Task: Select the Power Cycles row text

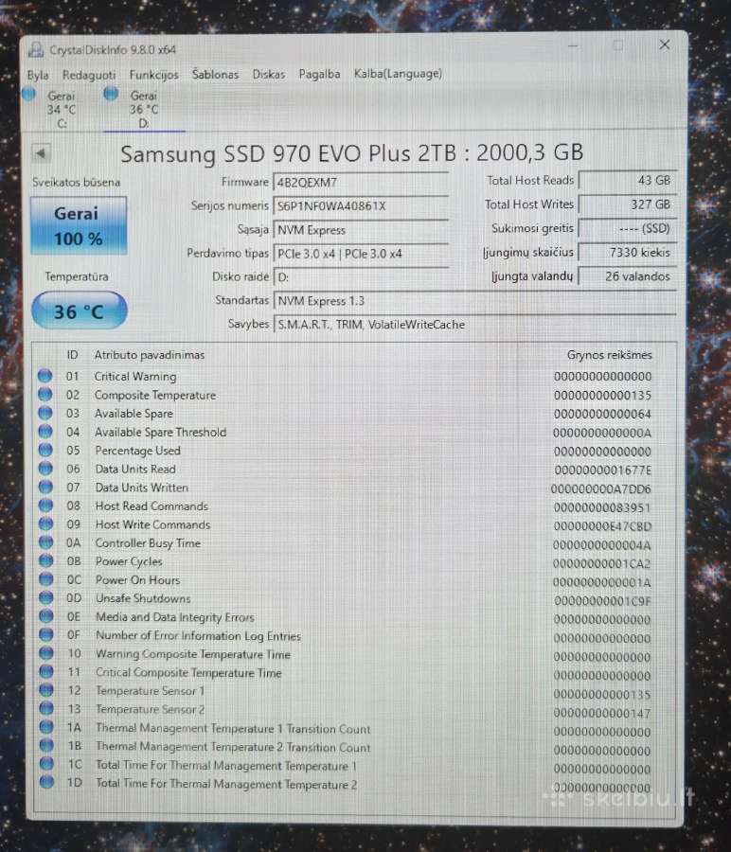Action: (129, 561)
